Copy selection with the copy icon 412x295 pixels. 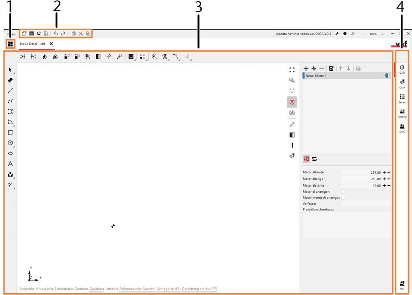[73, 34]
